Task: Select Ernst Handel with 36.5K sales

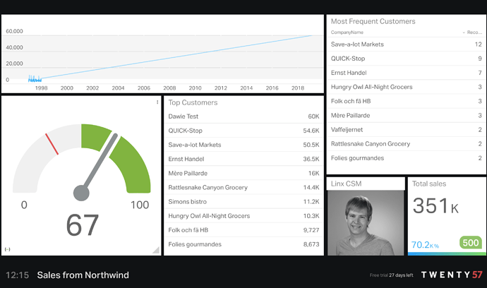Action: (x=243, y=159)
